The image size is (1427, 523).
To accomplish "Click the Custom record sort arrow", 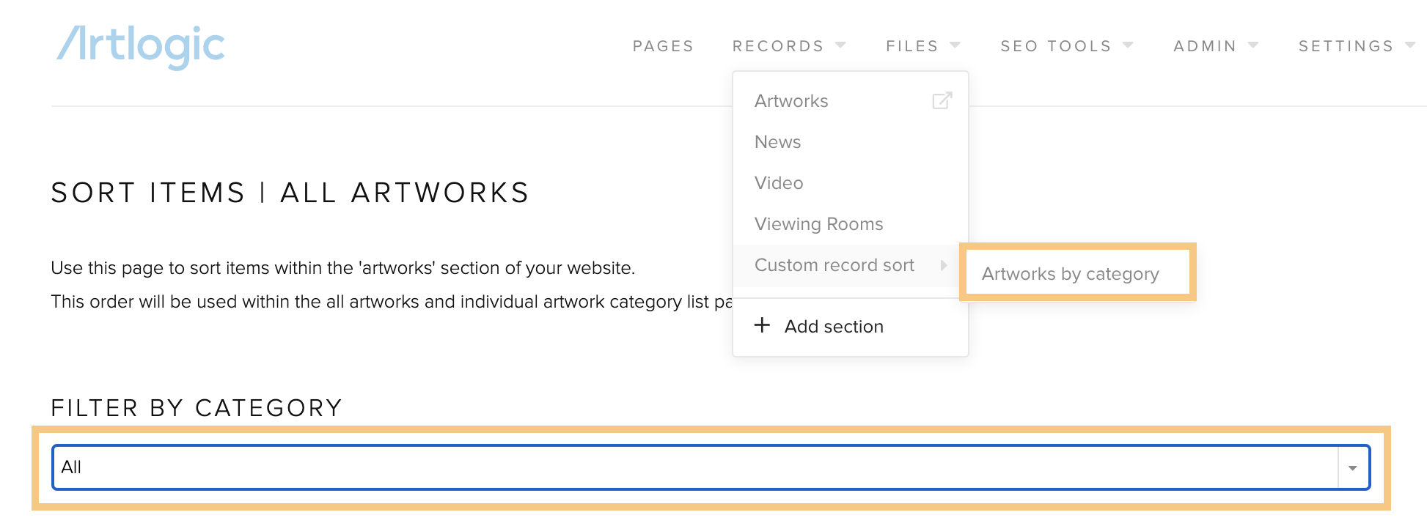I will pos(944,265).
